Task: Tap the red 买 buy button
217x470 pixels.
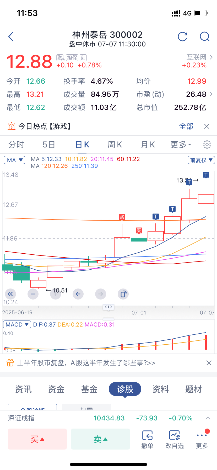Action: coord(37,439)
